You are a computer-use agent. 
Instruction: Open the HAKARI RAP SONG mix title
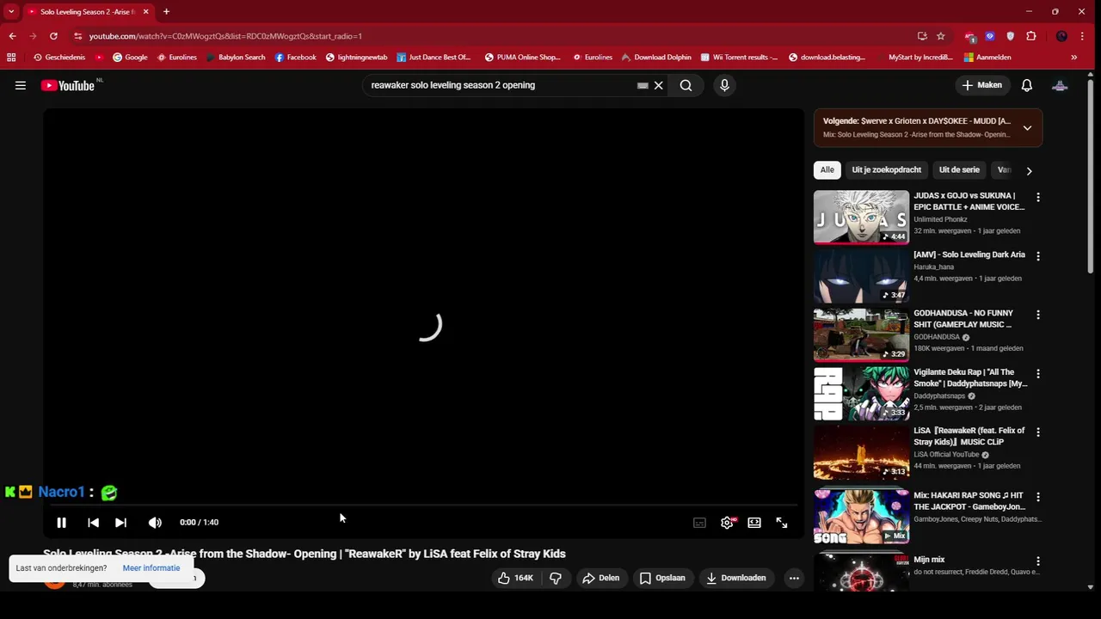pyautogui.click(x=969, y=500)
